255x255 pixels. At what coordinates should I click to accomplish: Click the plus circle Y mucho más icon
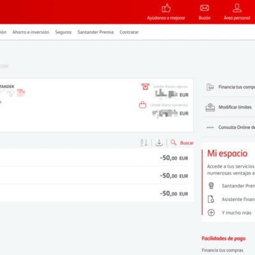pos(211,212)
